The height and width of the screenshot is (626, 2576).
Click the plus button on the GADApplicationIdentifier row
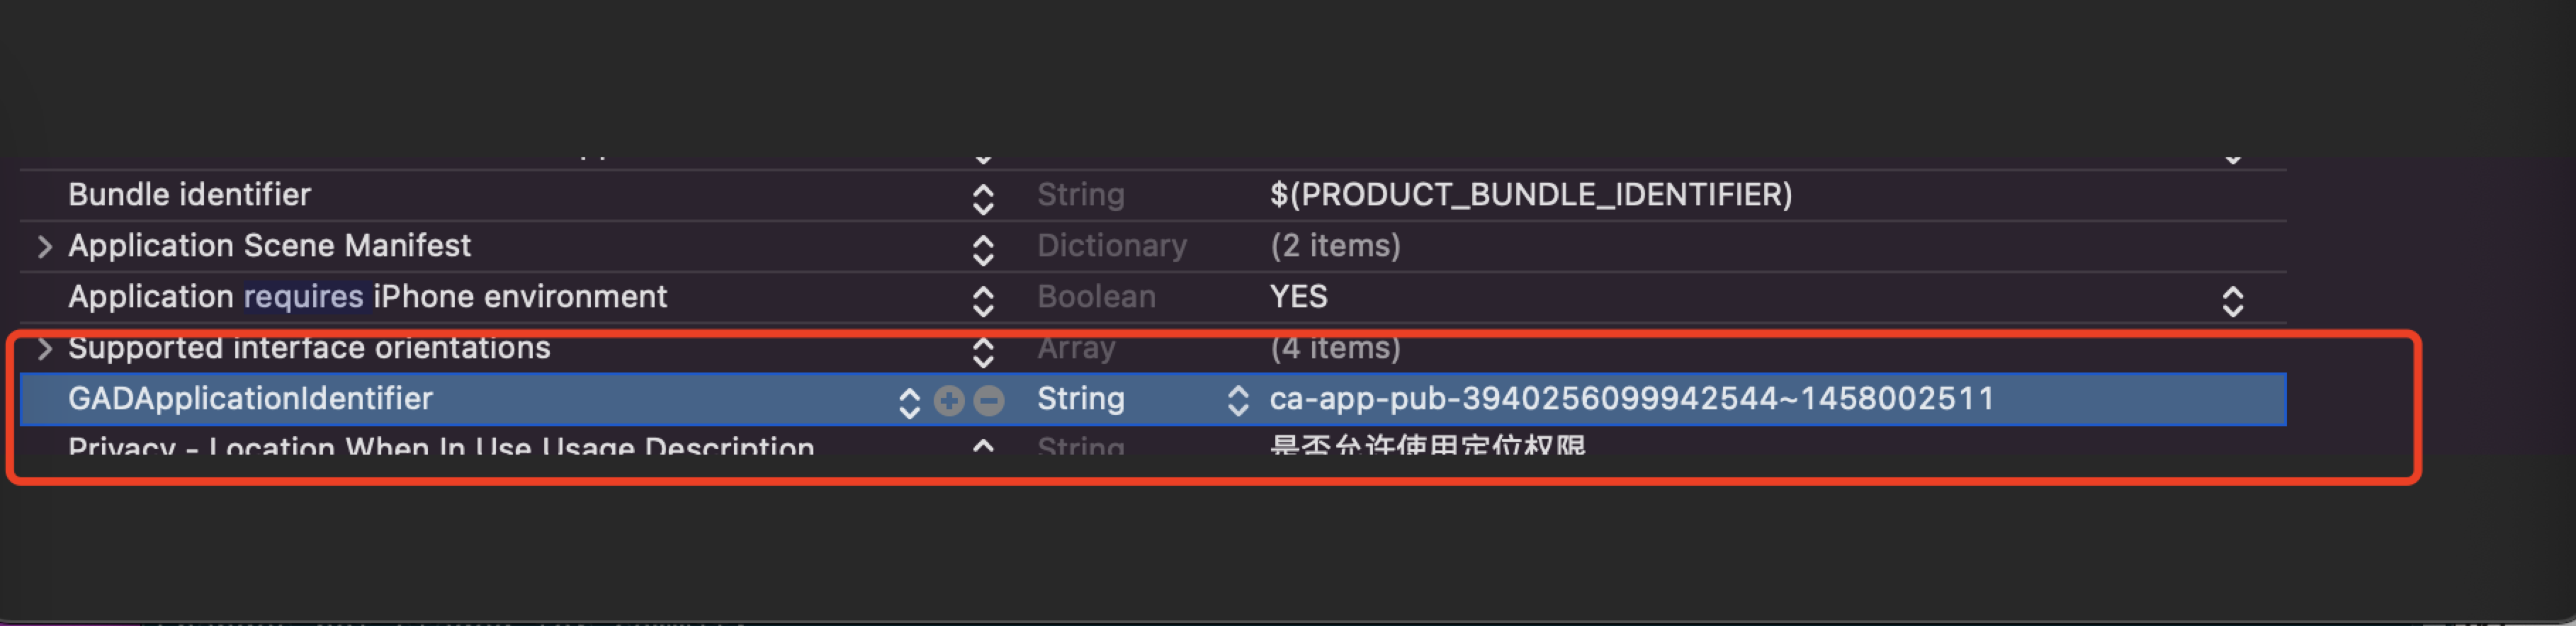(948, 400)
